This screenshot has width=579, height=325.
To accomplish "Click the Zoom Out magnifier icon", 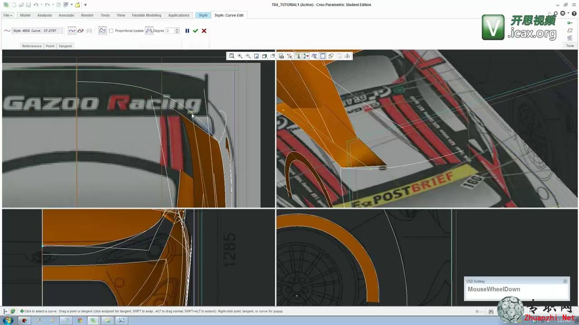I will tap(248, 56).
